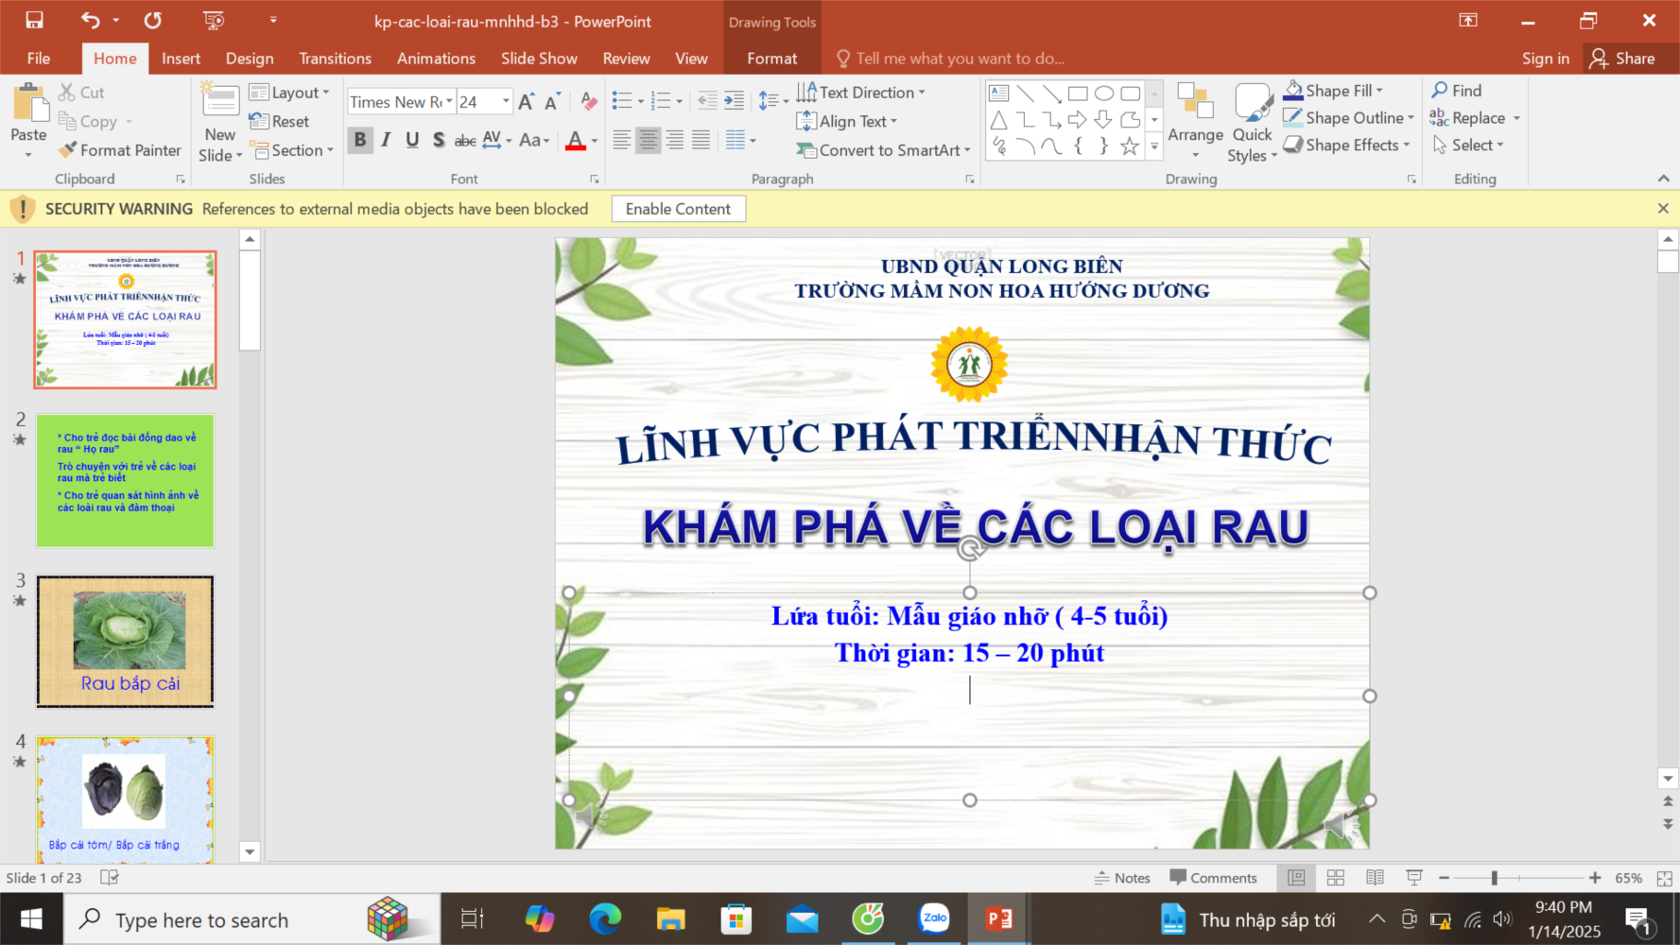Toggle Italic text formatting
The image size is (1680, 945).
coord(386,140)
